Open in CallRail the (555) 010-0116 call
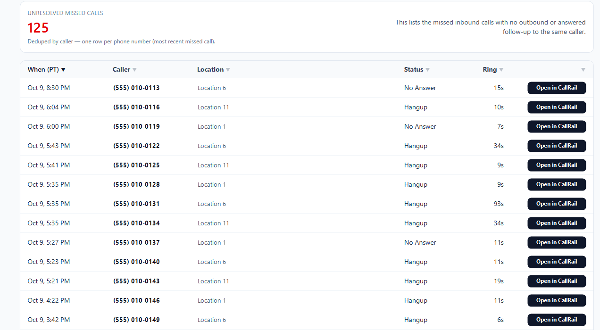This screenshot has height=330, width=600. pos(557,107)
